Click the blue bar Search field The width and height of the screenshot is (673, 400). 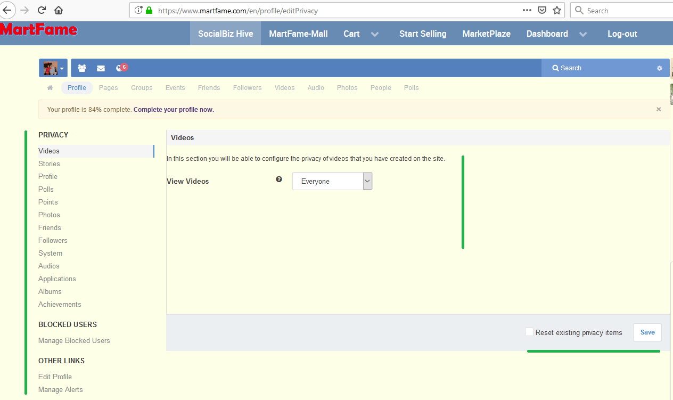[599, 68]
